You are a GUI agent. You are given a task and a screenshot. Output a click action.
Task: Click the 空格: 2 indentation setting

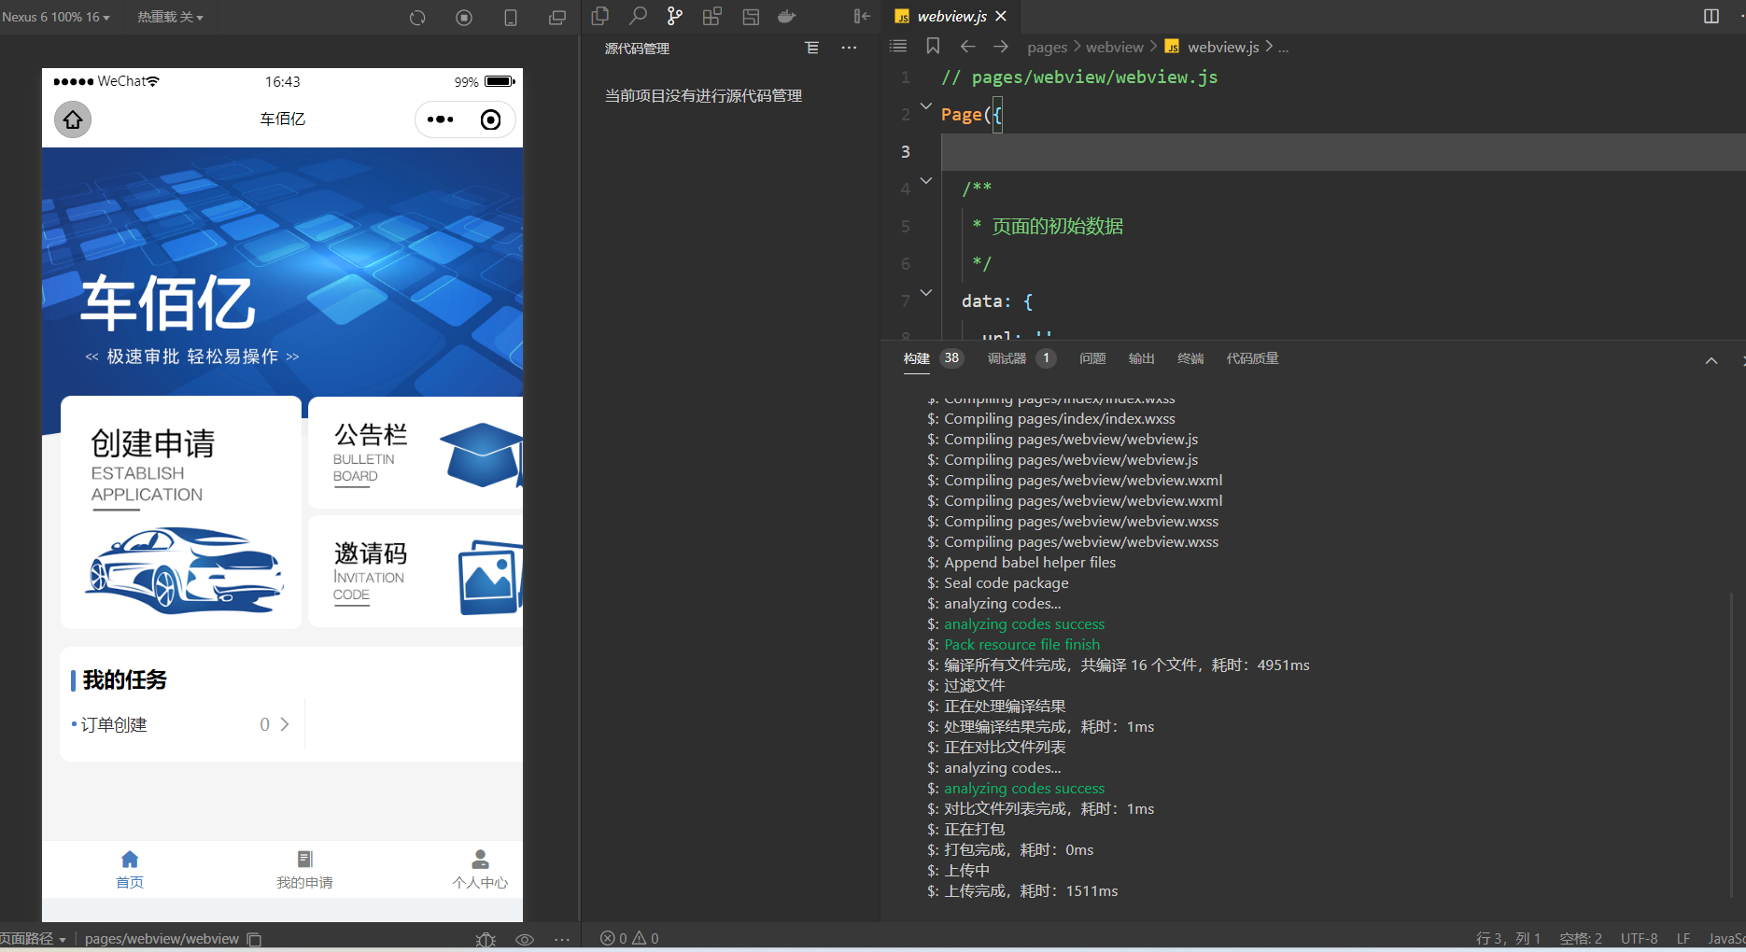1581,939
